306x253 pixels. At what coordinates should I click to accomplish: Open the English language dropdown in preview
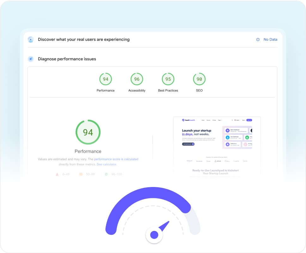coord(238,120)
